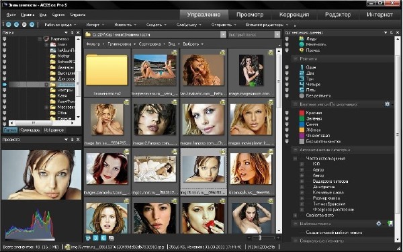
Task: Adjust the thumbnail size slider
Action: coord(261,238)
